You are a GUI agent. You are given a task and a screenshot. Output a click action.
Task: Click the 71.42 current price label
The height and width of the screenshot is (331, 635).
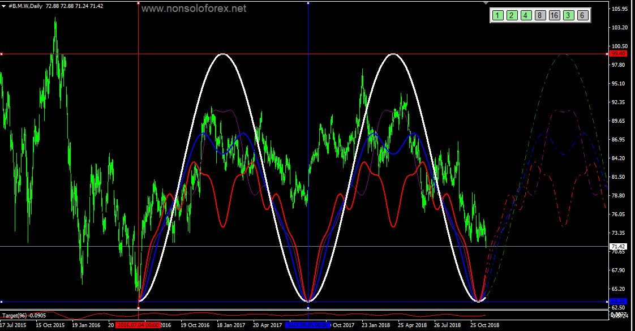point(618,247)
